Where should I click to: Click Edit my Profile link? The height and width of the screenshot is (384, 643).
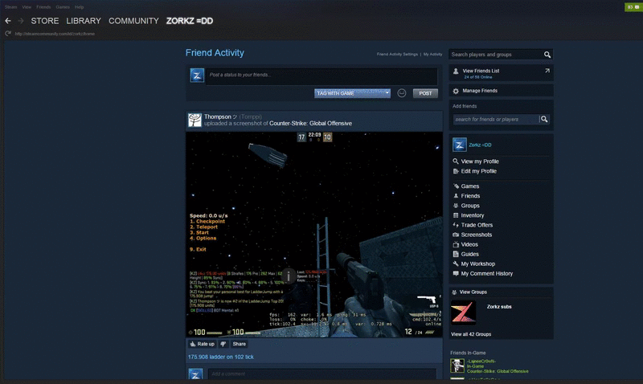pyautogui.click(x=478, y=171)
